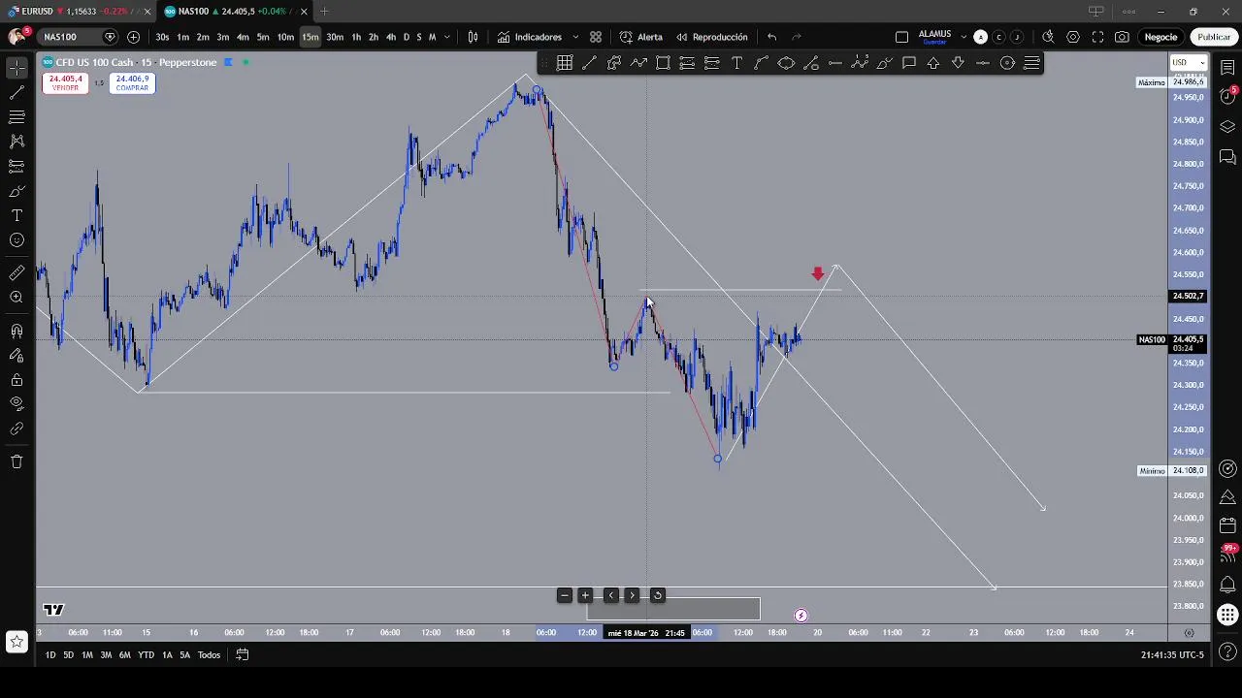Open the Indicadores button
1242x698 pixels.
click(x=530, y=37)
